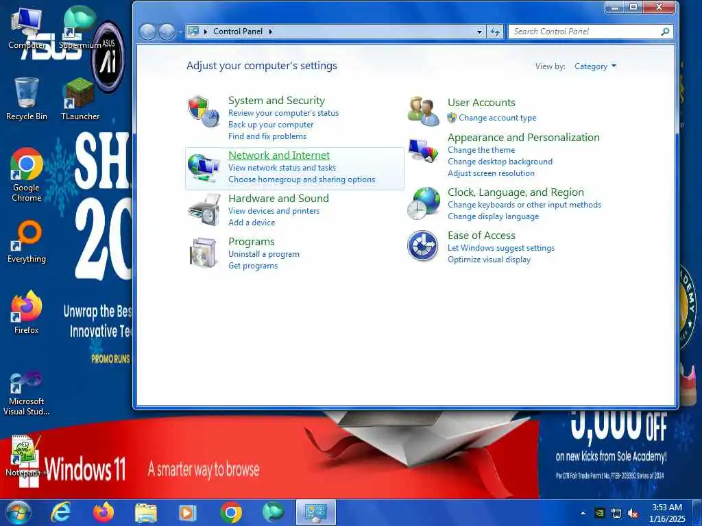Click the Control Panel taskbar button
This screenshot has width=702, height=526.
[315, 512]
